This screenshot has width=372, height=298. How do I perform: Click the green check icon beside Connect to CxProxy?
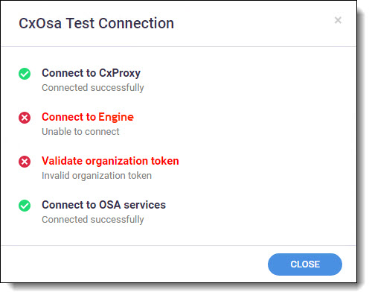pos(25,74)
